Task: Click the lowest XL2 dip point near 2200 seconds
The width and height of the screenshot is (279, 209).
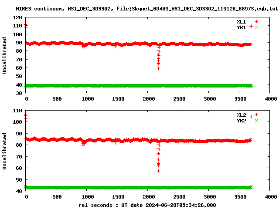Action: coord(159,171)
